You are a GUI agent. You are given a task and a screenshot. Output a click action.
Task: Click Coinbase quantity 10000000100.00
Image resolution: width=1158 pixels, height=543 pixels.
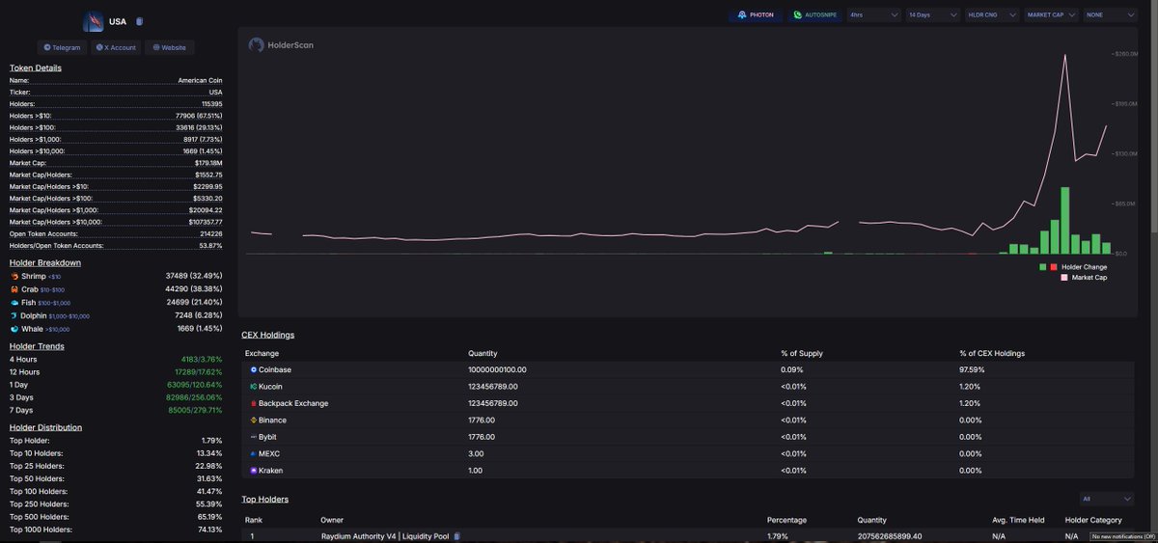[x=497, y=369]
